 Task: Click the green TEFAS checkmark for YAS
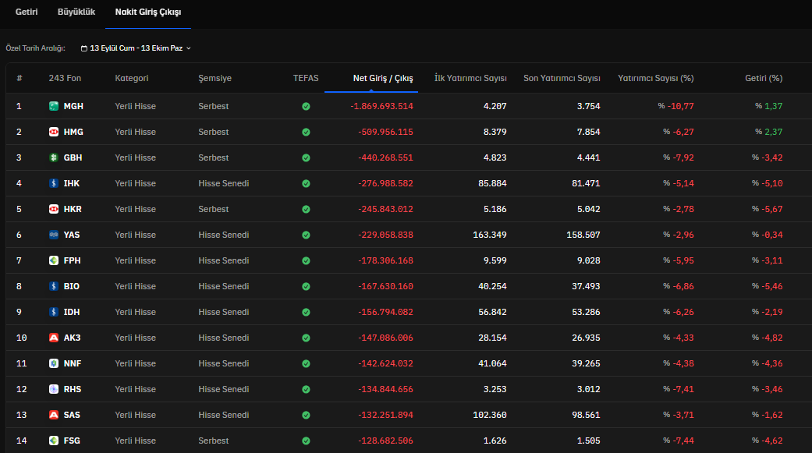point(306,235)
